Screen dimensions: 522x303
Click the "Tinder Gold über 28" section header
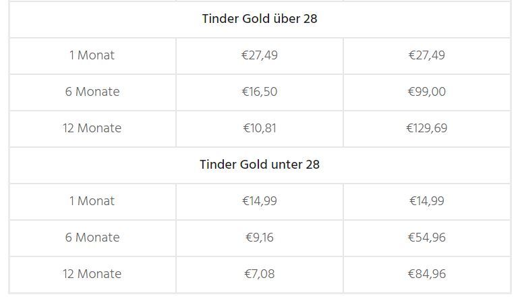(260, 19)
